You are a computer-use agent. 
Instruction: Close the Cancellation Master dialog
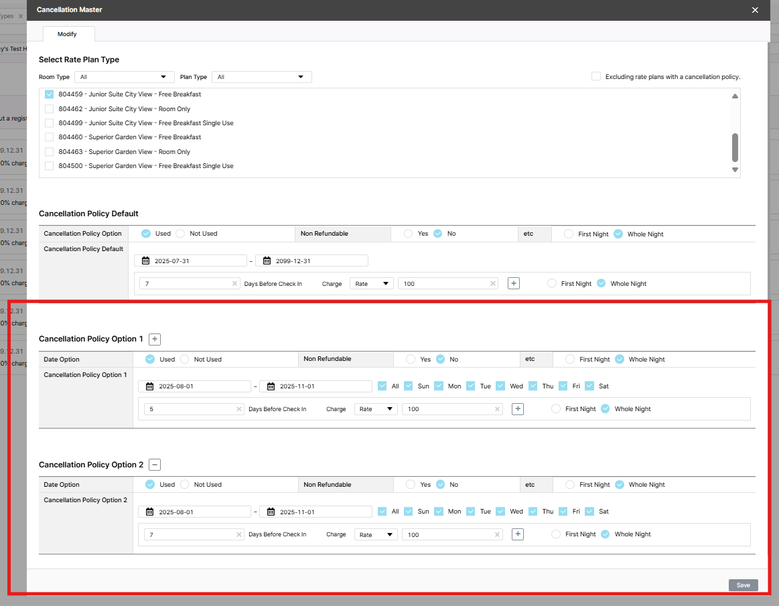pos(755,10)
